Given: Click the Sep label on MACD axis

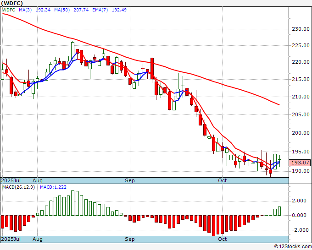Looking at the screenshot, I should [x=130, y=239].
